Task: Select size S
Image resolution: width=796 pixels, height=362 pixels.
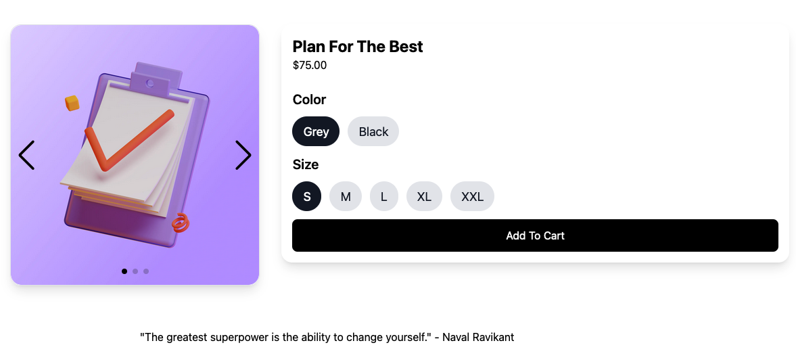Action: pos(307,196)
